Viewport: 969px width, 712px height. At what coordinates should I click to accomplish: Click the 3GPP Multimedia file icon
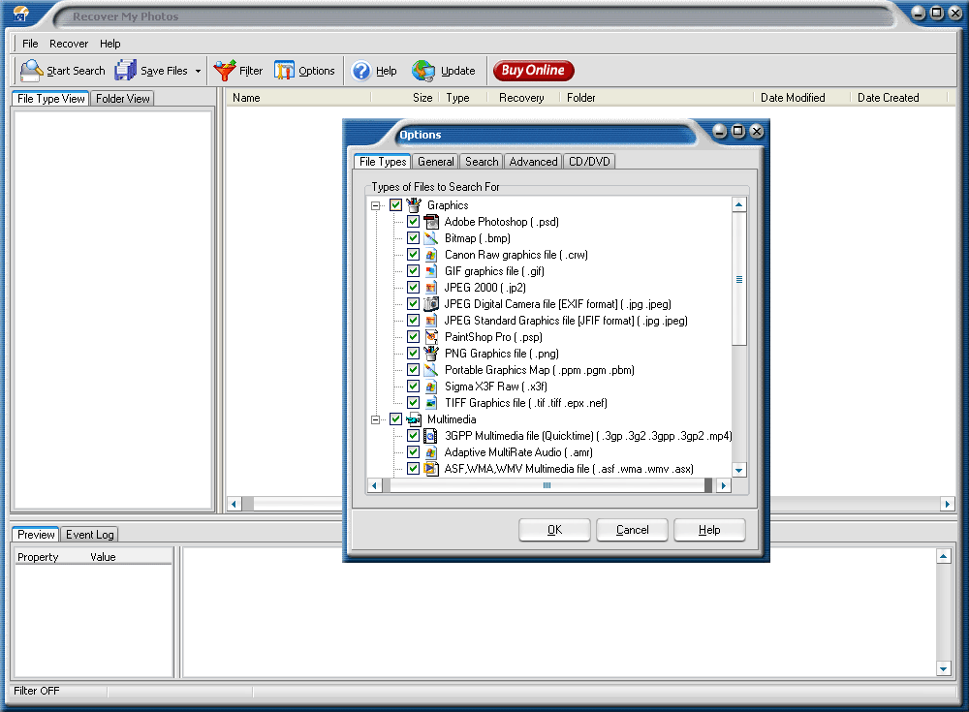[431, 436]
